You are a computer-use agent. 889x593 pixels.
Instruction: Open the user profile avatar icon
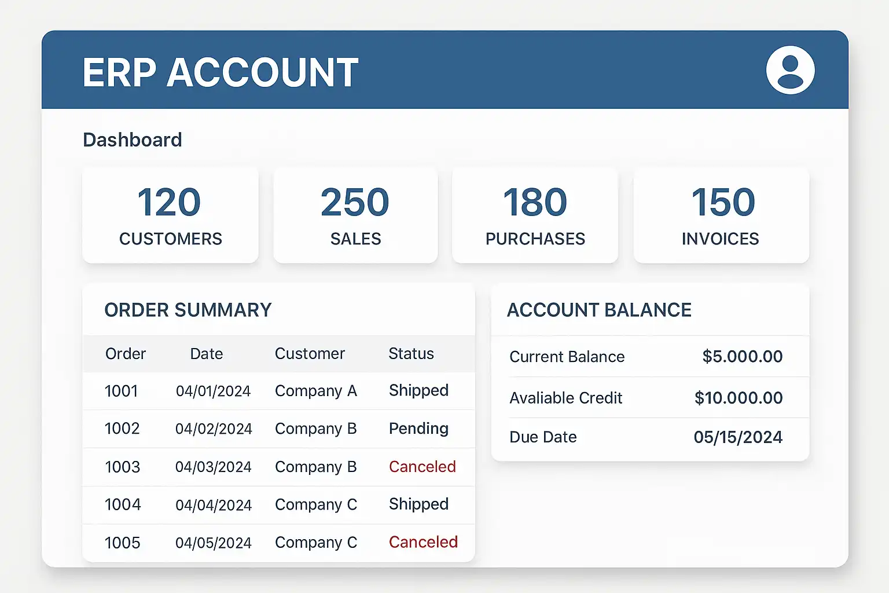[x=790, y=70]
